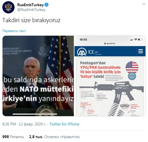The height and width of the screenshot is (142, 148).
Task: Open the Twitter for iPhone source link
Action: tap(64, 124)
